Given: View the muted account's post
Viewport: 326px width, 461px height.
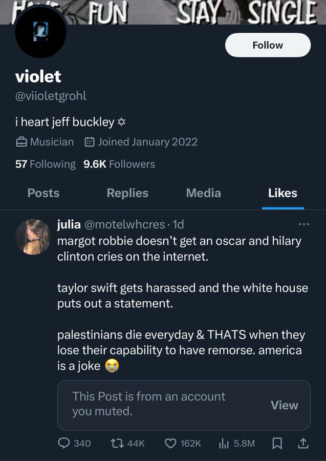Looking at the screenshot, I should [x=284, y=405].
